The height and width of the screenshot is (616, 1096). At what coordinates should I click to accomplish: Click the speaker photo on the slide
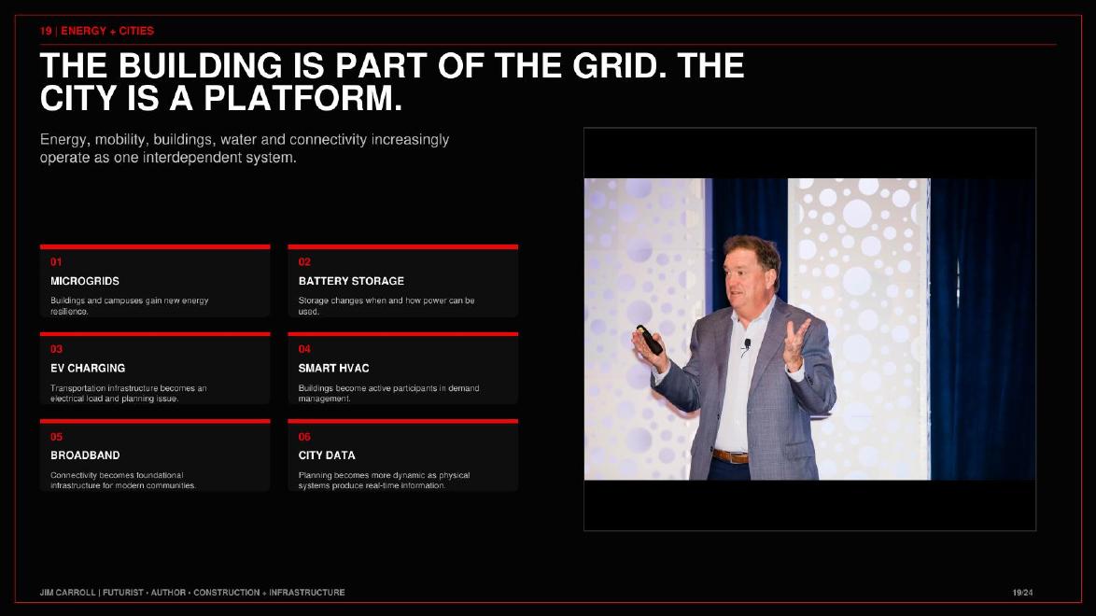click(x=809, y=329)
